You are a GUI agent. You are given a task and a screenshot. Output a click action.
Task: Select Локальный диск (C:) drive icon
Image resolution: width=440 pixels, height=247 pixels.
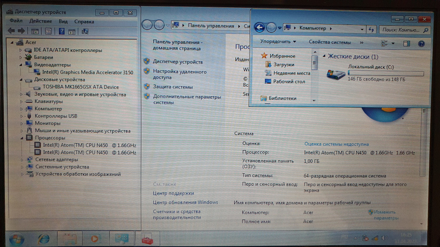click(x=336, y=74)
